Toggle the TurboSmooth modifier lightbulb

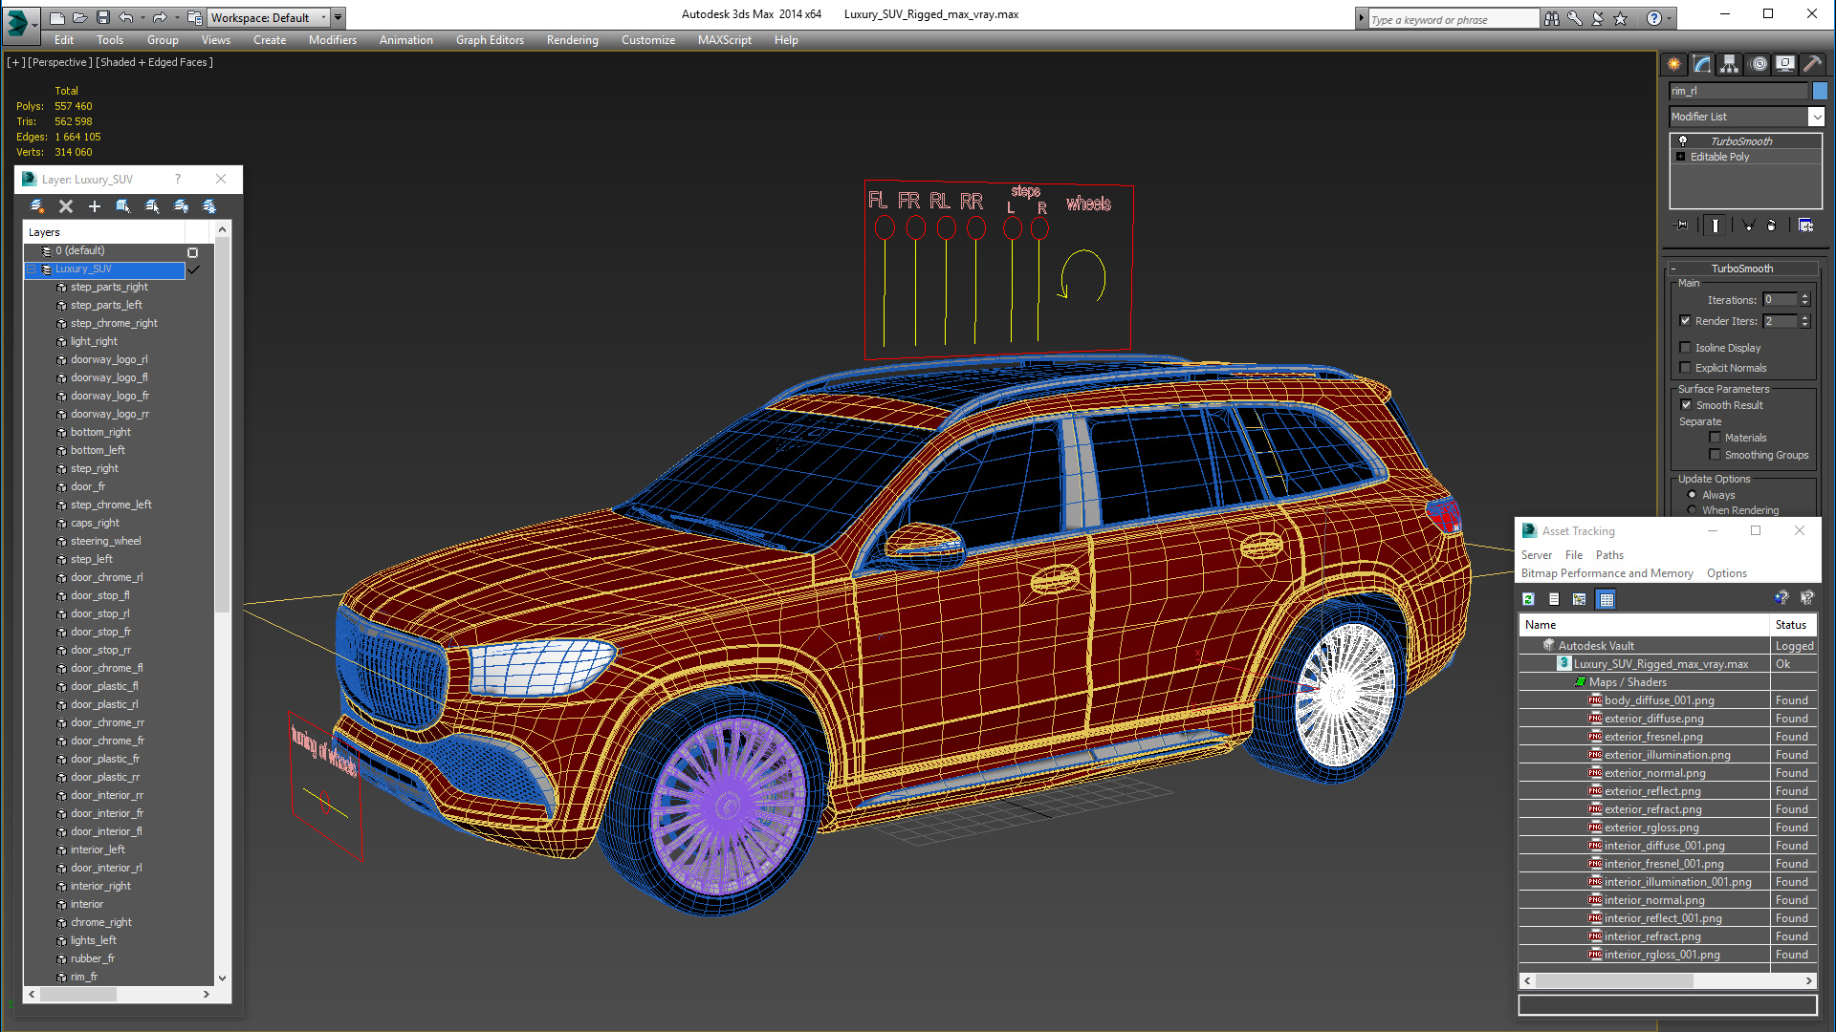[1683, 141]
